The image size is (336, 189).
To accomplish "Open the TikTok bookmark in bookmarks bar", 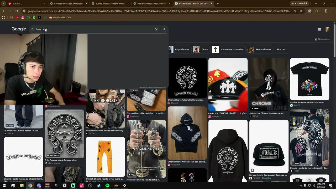I will click(x=40, y=18).
